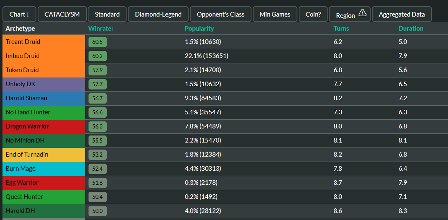448x220 pixels.
Task: Sort by the Duration column header
Action: coord(411,29)
